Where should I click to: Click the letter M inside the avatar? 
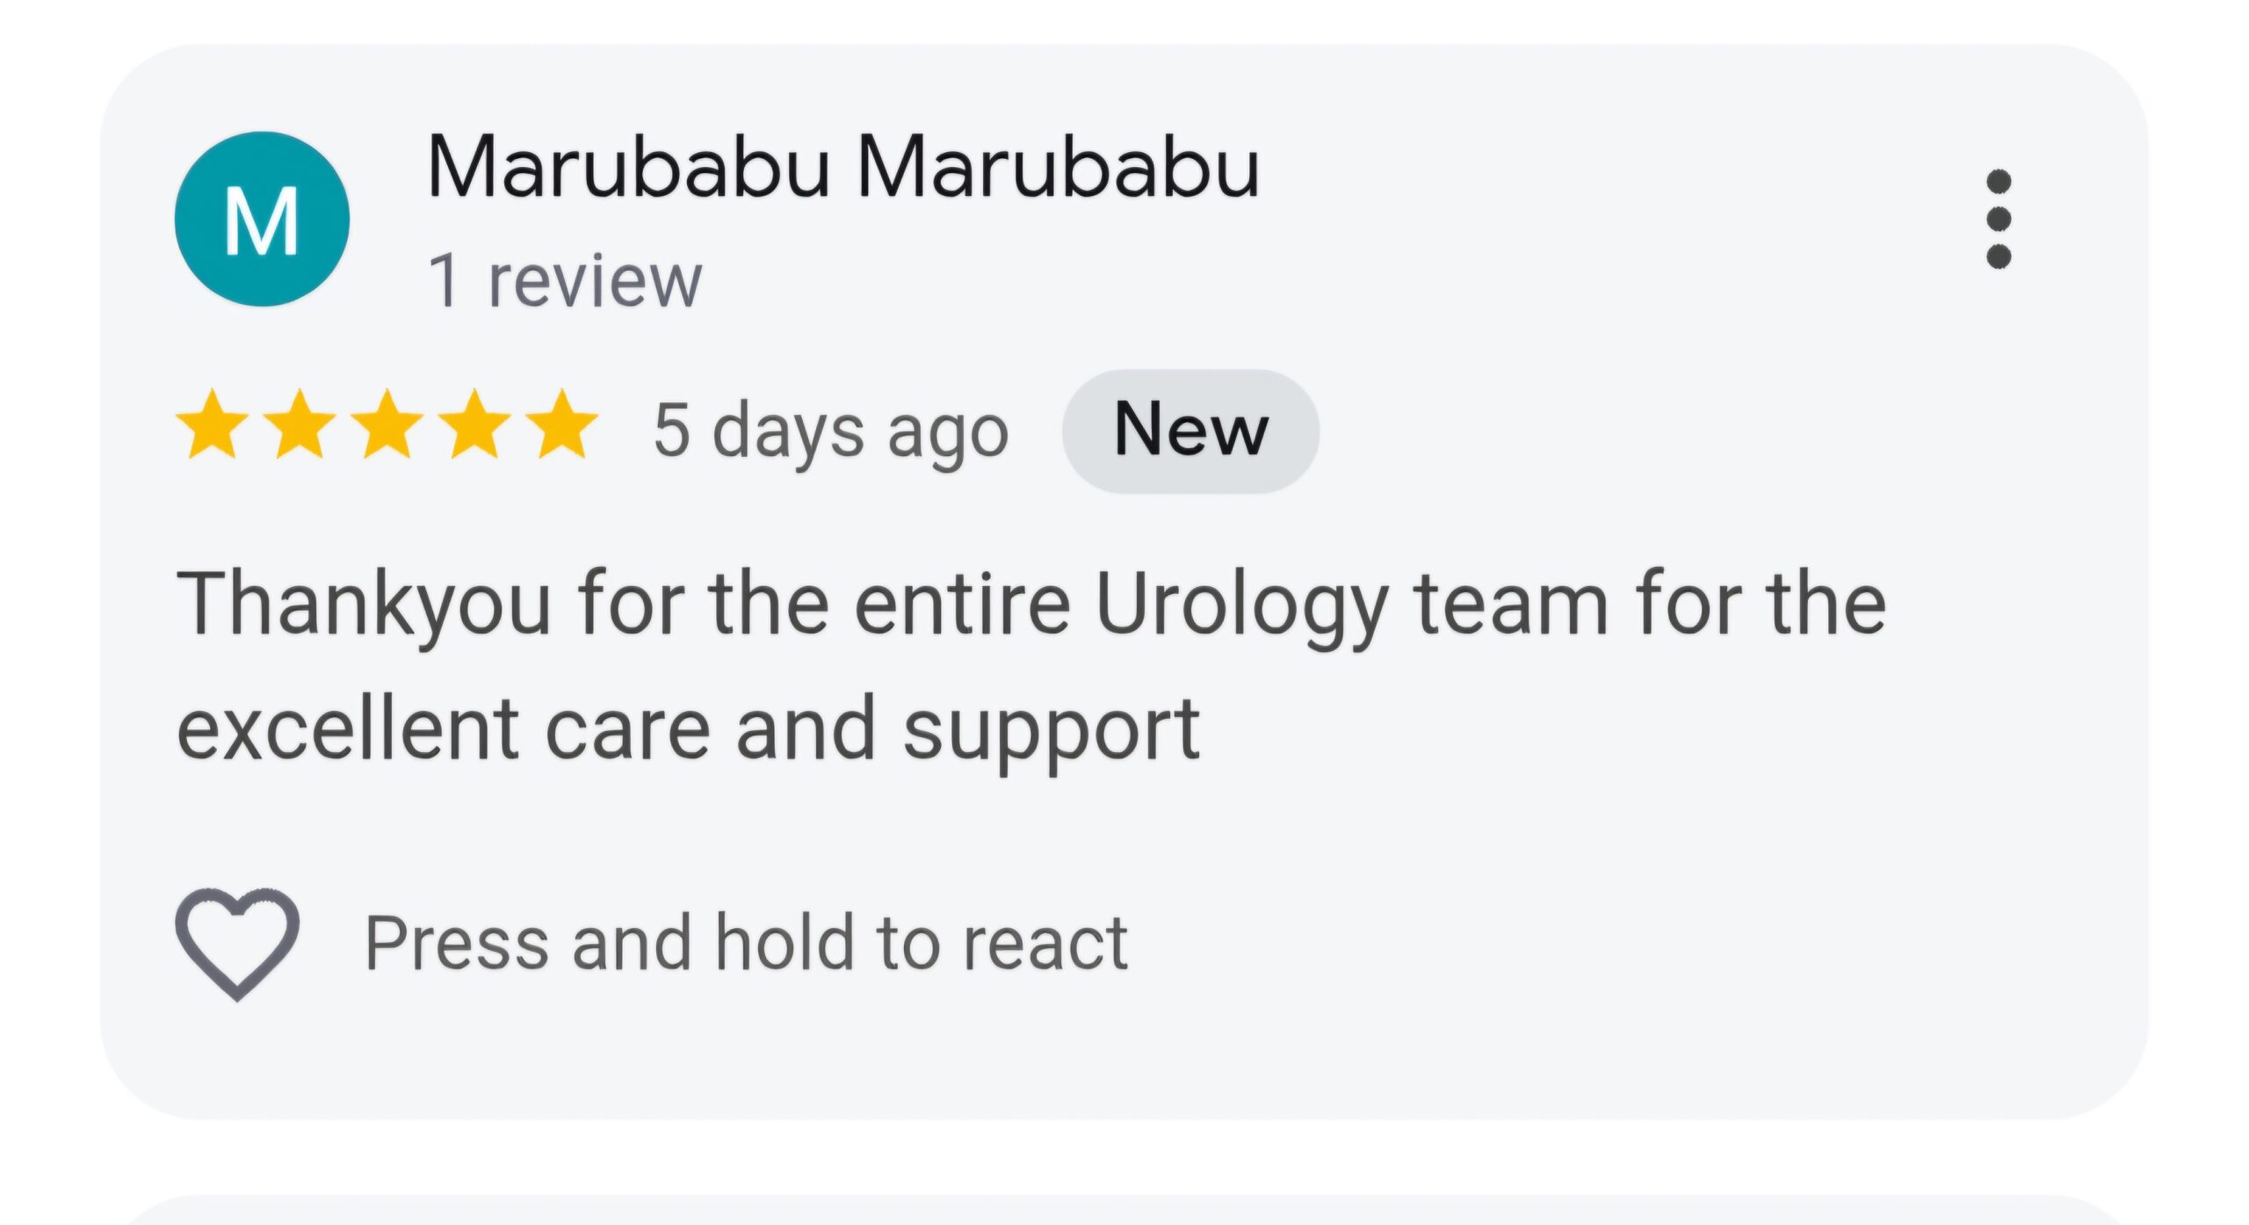[x=262, y=221]
